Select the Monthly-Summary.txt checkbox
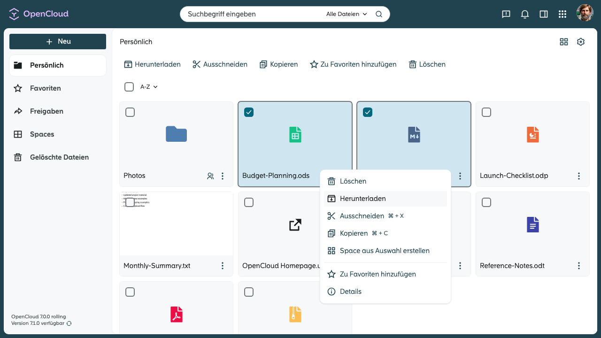The width and height of the screenshot is (601, 338). pos(130,202)
